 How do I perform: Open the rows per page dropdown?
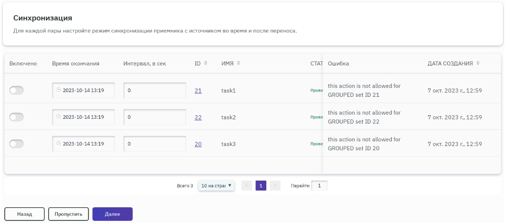click(216, 185)
